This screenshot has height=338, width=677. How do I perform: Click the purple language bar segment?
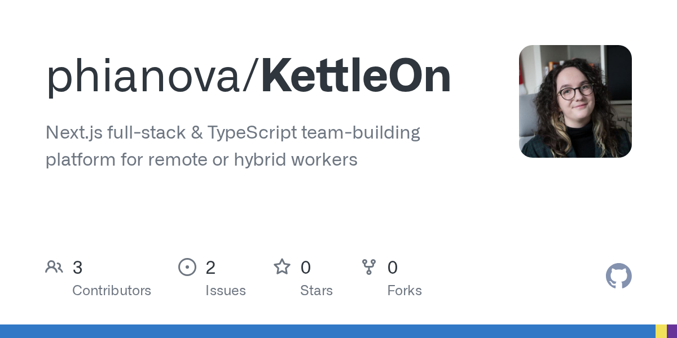(672, 331)
